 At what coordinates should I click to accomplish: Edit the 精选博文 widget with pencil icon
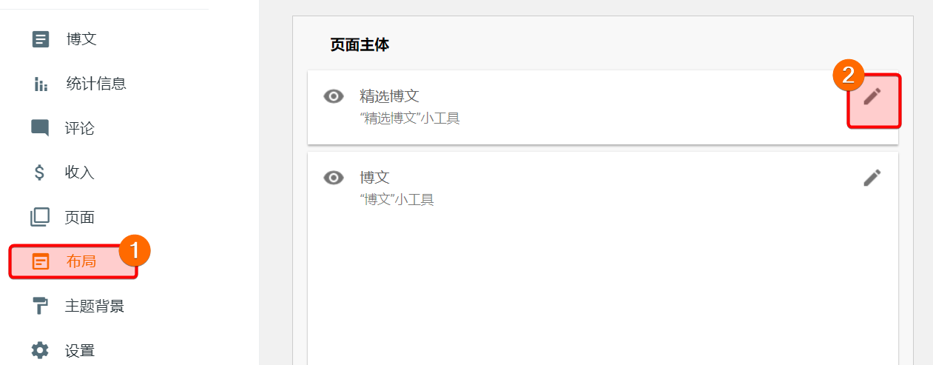(x=873, y=96)
